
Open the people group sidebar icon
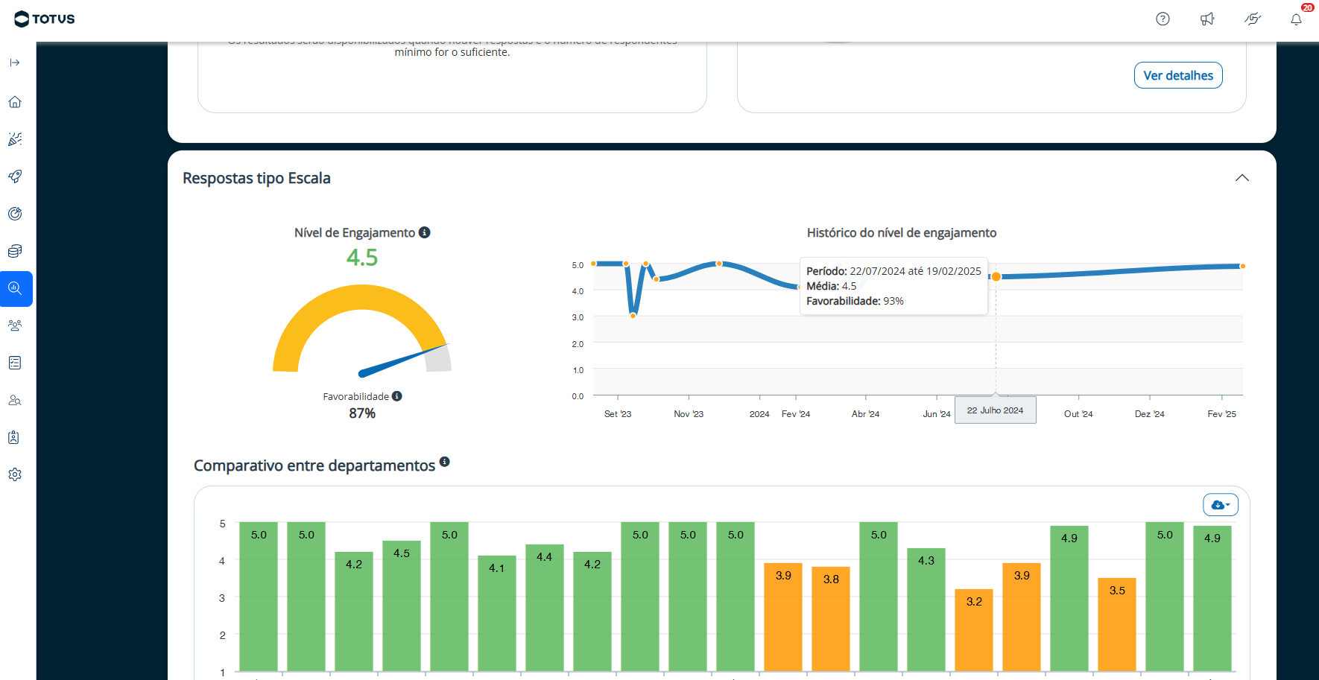tap(15, 325)
